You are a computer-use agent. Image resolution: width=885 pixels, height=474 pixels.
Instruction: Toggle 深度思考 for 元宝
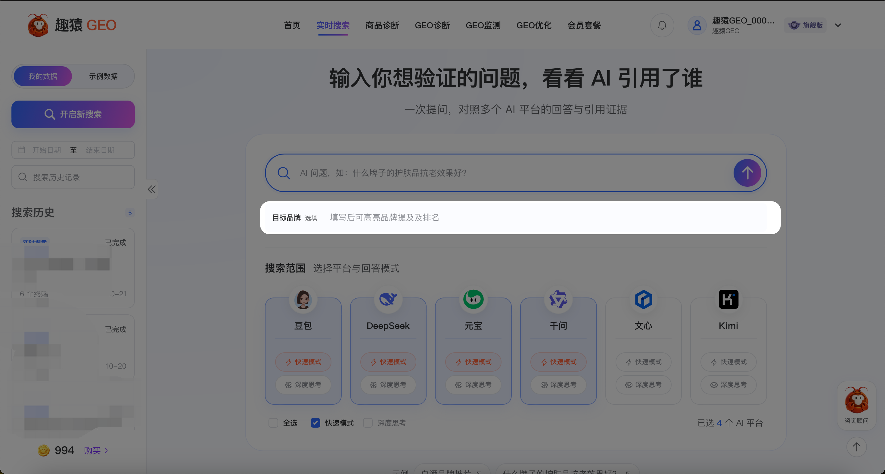point(473,384)
